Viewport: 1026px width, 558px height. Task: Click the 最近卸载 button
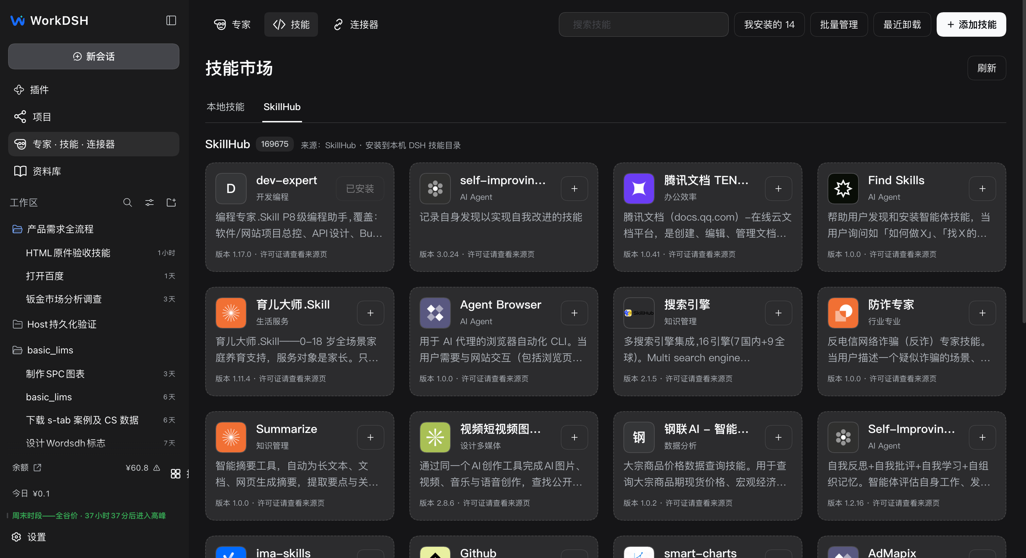(902, 24)
